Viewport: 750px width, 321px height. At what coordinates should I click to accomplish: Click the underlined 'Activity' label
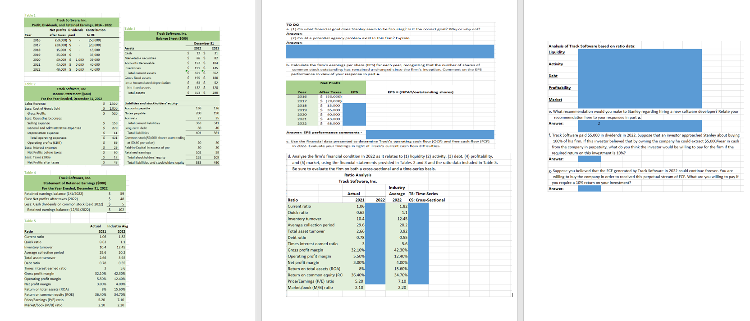point(556,64)
